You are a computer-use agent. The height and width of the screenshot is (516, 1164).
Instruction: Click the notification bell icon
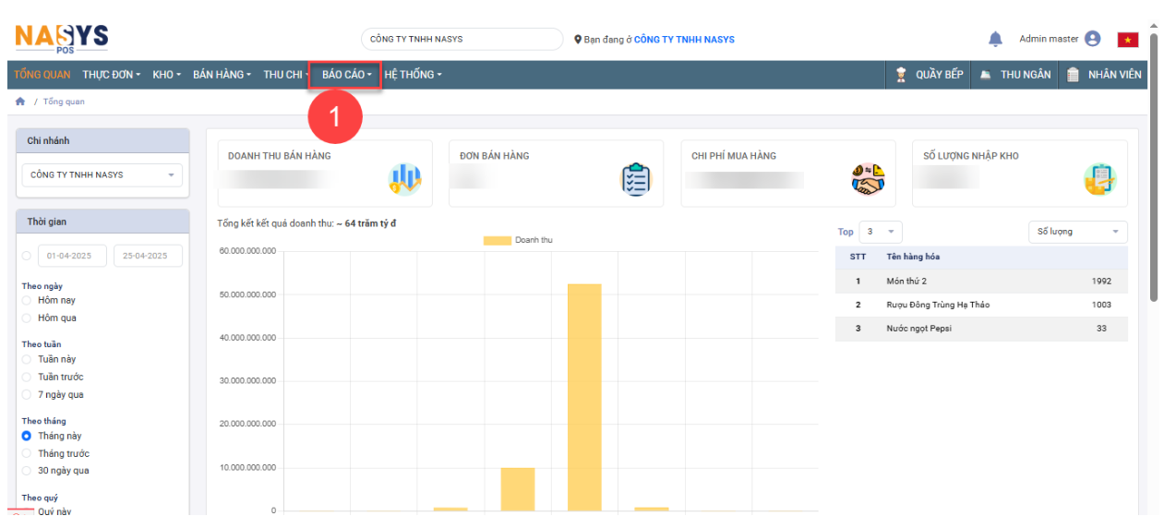click(995, 39)
